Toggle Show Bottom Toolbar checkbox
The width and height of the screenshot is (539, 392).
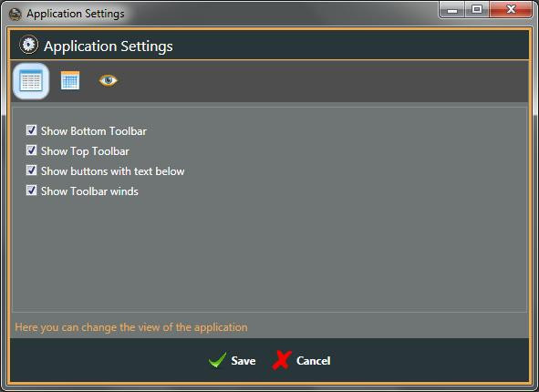coord(31,130)
